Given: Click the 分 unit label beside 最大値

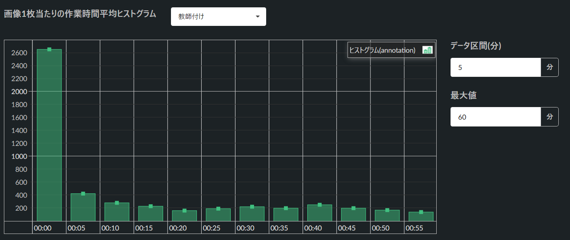Looking at the screenshot, I should click(x=550, y=117).
